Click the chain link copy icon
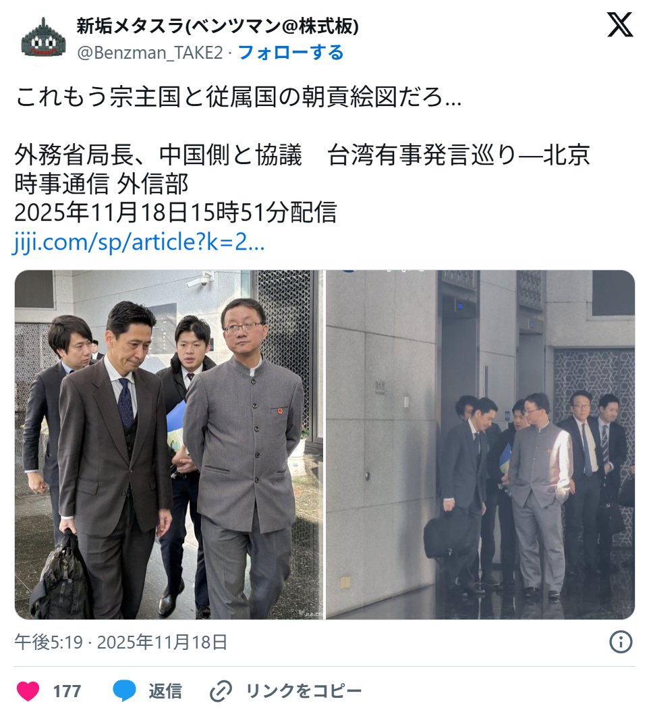Screen dimensions: 649x710 [221, 691]
